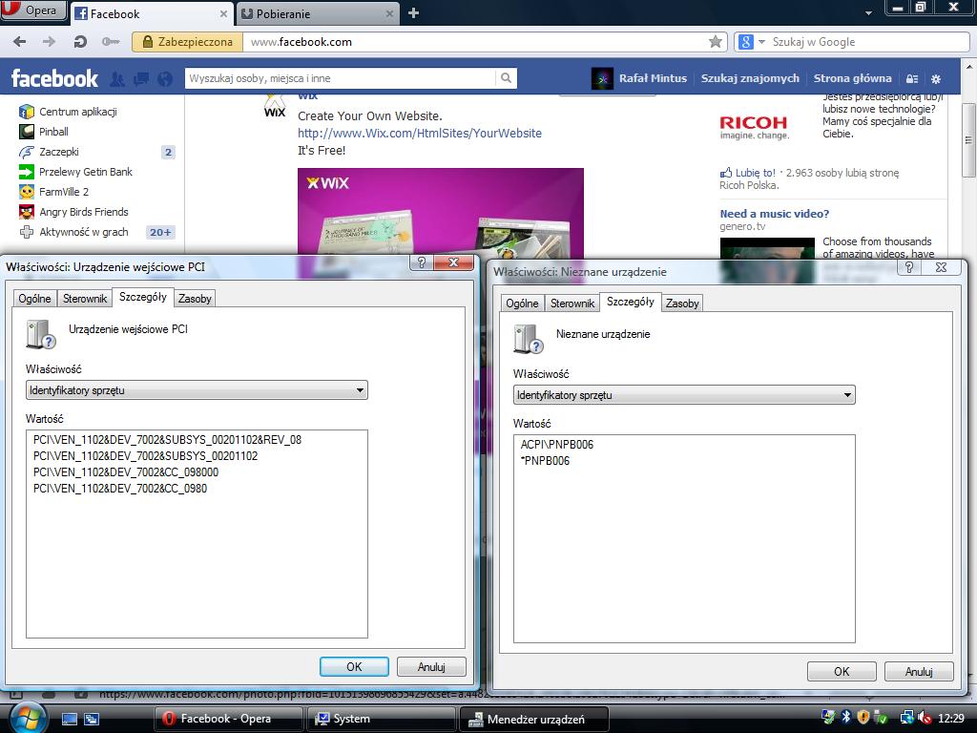The height and width of the screenshot is (733, 977).
Task: Open Sterownik tab in Nieznane urządzenie dialog
Action: click(572, 304)
